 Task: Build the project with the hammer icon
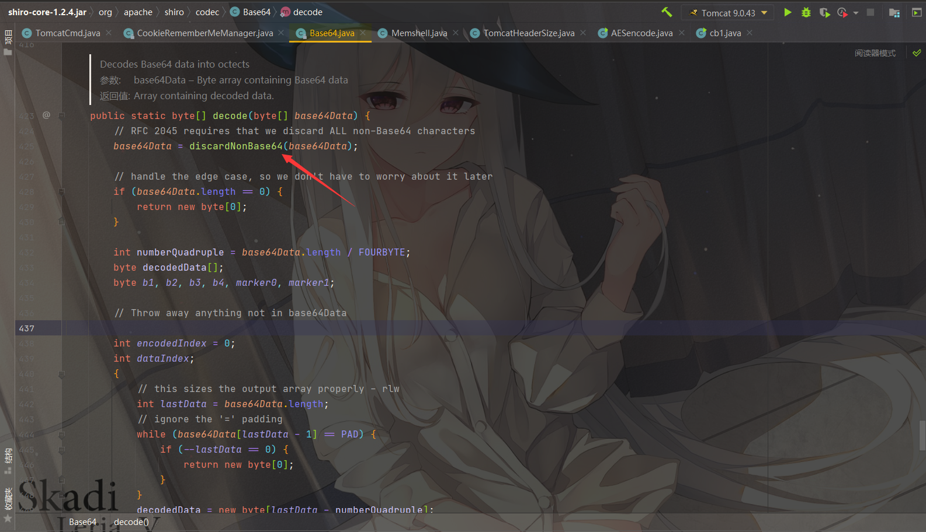pyautogui.click(x=667, y=12)
